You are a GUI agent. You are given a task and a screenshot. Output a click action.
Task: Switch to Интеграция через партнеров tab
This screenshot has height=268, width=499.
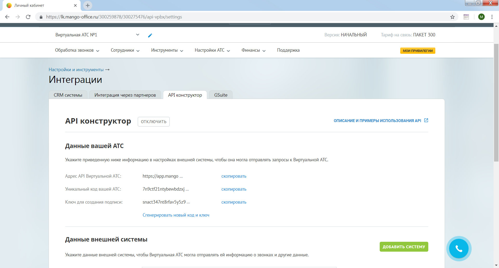coord(125,95)
